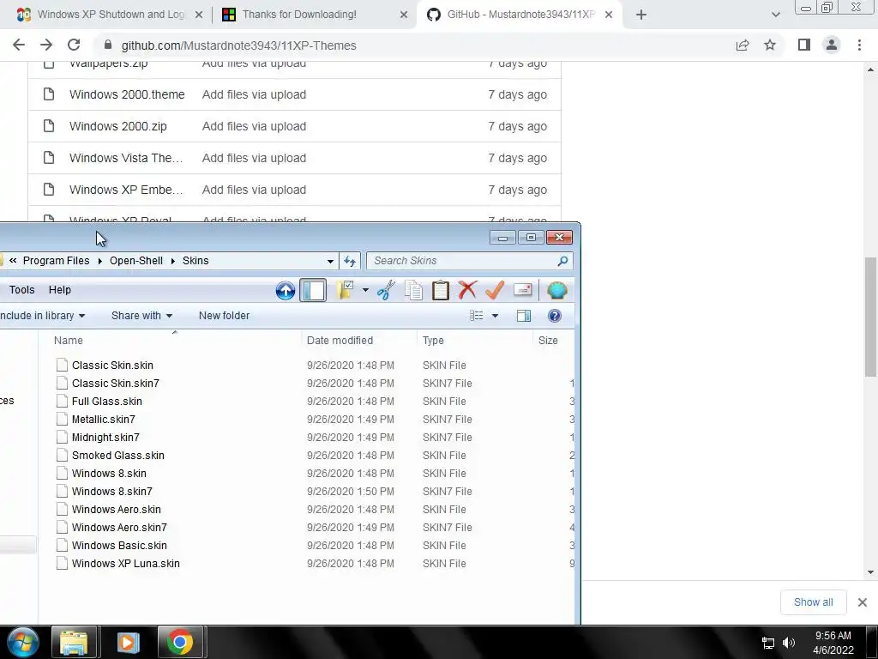Open Classic Explorer settings shell icon
The width and height of the screenshot is (878, 659).
tap(556, 290)
